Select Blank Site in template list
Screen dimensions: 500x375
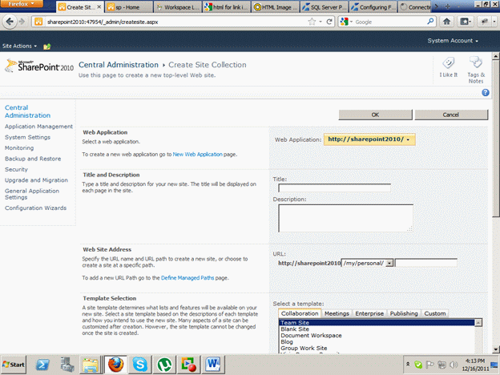coord(295,329)
